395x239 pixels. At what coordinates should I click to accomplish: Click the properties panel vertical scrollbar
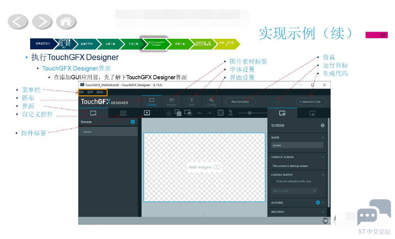coord(328,163)
